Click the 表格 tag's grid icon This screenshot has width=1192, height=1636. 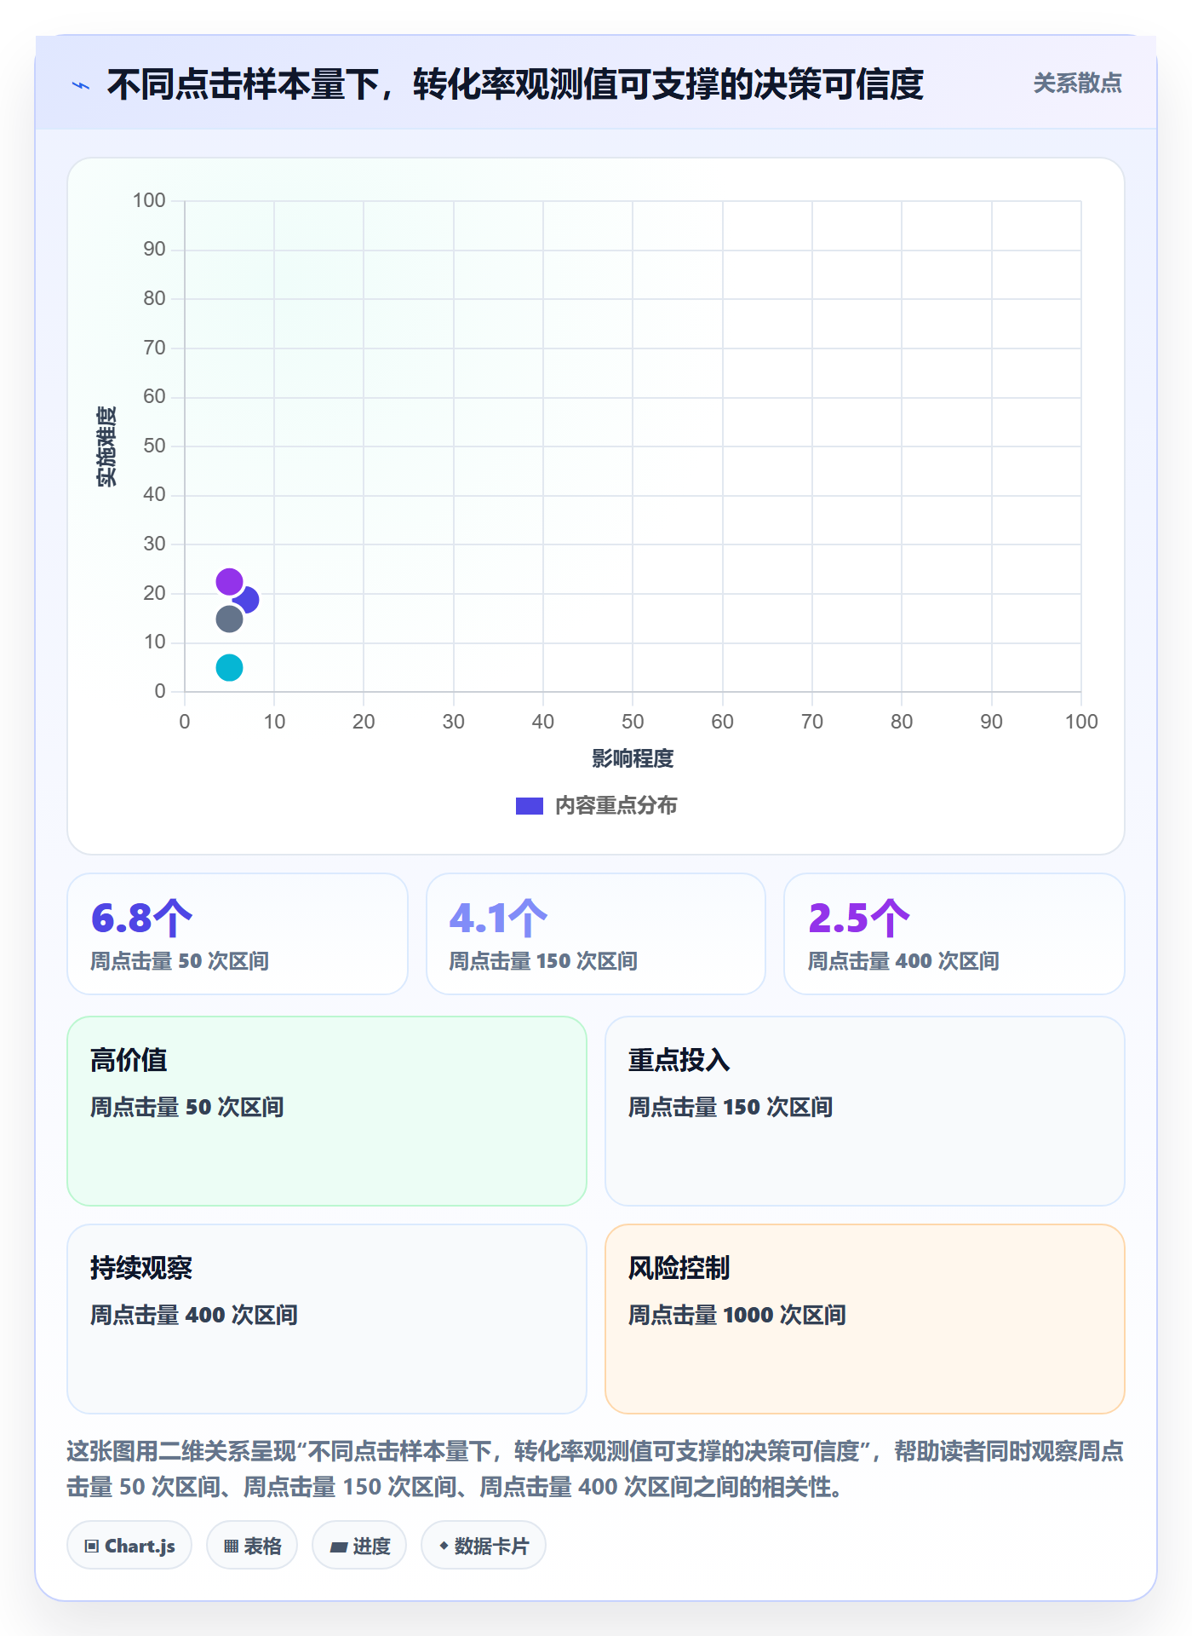(x=231, y=1546)
